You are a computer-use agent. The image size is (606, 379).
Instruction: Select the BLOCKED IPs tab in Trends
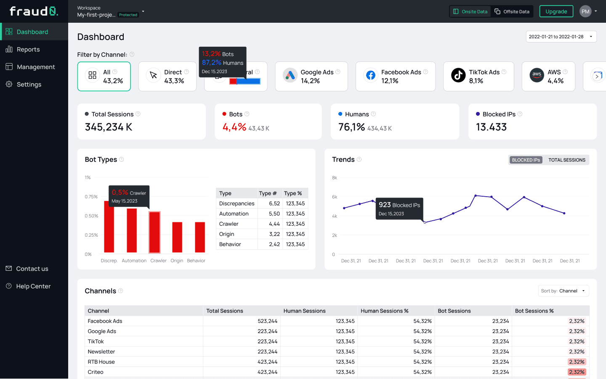click(x=526, y=160)
